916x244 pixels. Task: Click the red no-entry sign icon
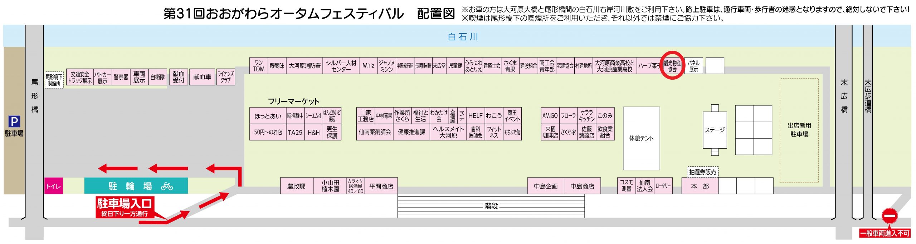tap(889, 216)
